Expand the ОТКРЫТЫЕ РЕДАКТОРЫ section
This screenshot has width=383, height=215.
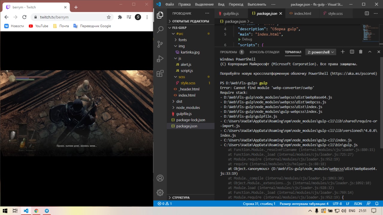coord(191,21)
